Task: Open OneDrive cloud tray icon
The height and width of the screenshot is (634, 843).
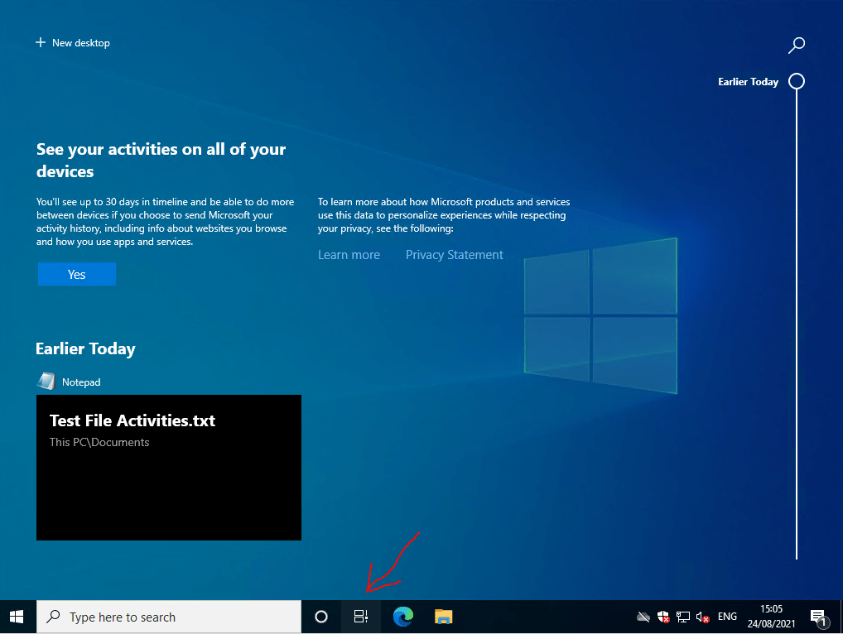Action: pos(643,617)
